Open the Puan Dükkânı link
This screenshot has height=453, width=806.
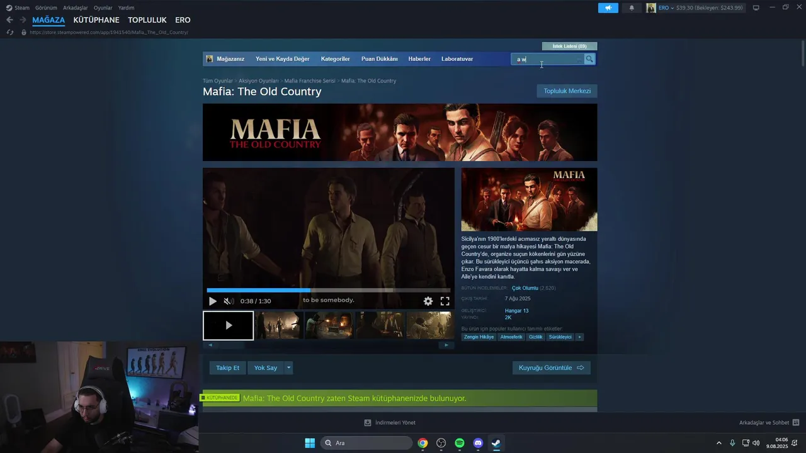(379, 59)
